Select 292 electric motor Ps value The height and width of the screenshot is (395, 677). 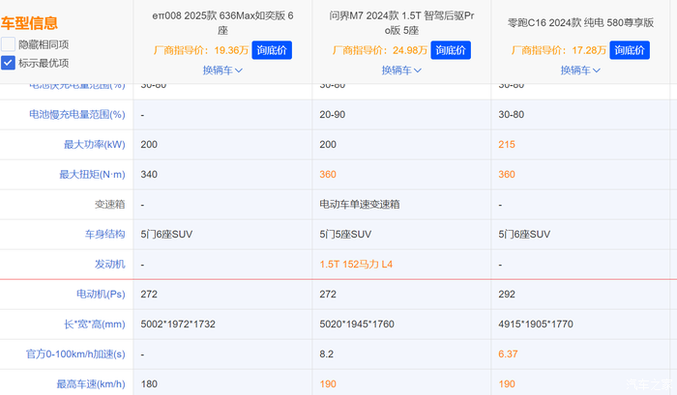pyautogui.click(x=507, y=295)
